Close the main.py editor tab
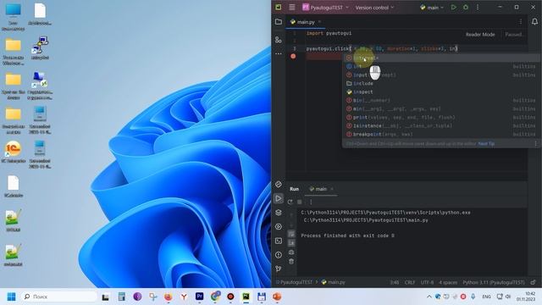Screen dimensions: 542x305 point(320,22)
